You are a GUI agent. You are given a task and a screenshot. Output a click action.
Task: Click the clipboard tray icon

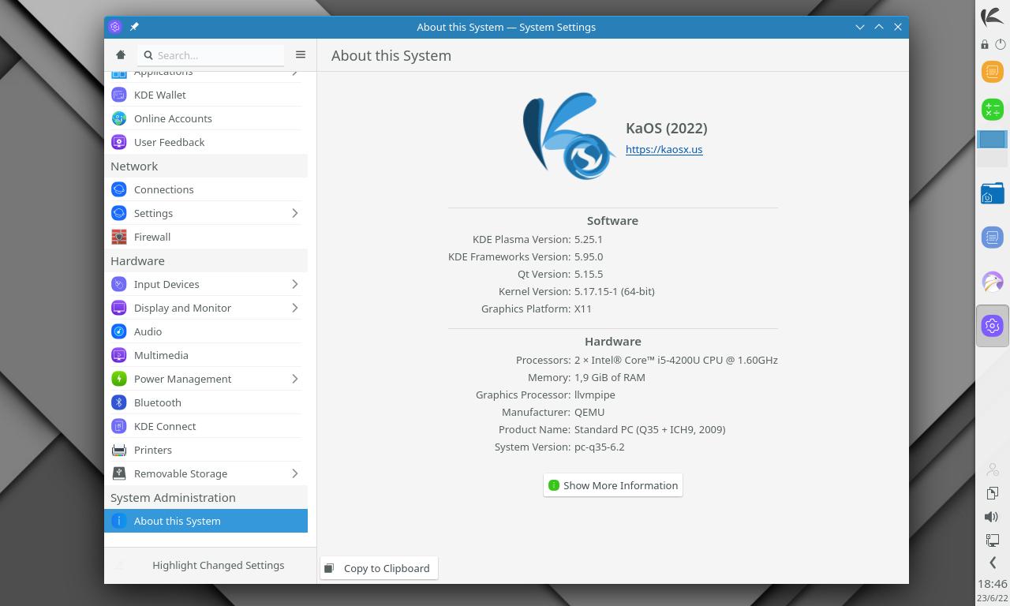tap(993, 493)
